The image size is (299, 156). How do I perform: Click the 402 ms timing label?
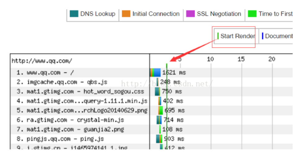[173, 101]
